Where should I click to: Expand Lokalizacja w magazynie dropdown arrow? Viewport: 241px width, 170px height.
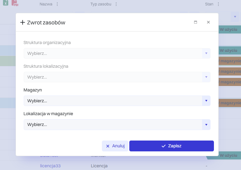[206, 125]
